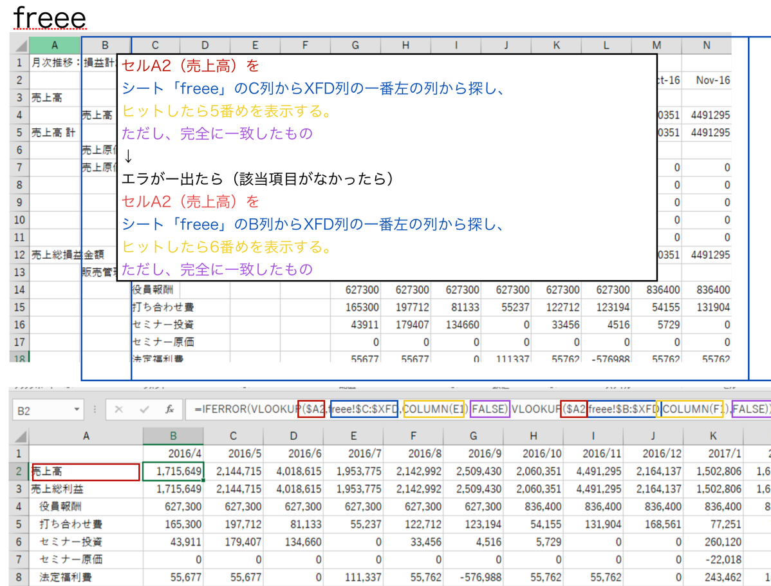771x586 pixels.
Task: Click into the IFERROR VLOOKUP formula bar
Action: [478, 410]
